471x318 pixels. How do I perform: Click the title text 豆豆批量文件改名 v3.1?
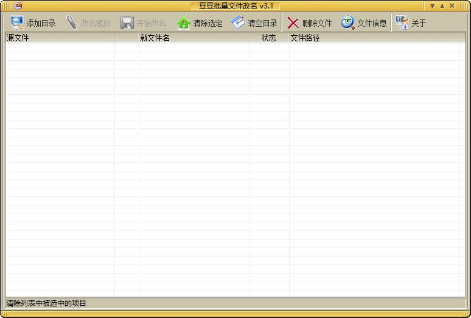235,6
